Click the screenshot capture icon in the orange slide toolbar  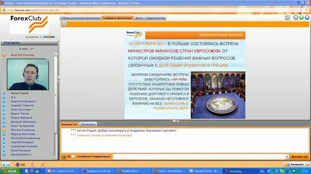(64, 24)
